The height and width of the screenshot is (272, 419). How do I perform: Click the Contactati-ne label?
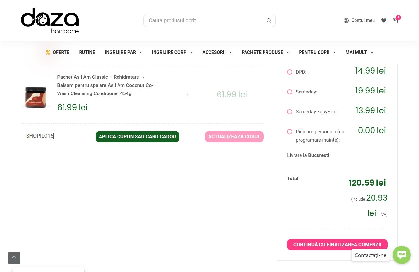point(371,255)
